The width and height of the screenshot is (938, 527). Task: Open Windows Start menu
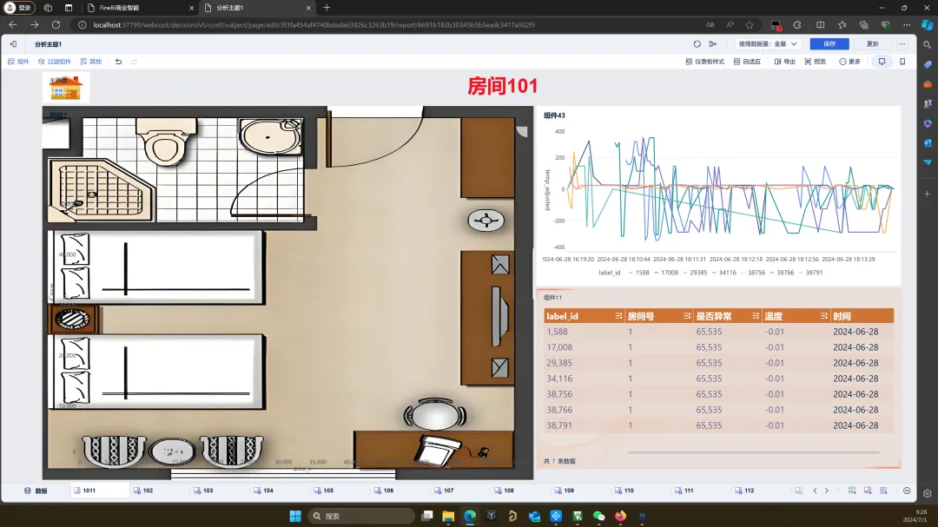(x=295, y=516)
